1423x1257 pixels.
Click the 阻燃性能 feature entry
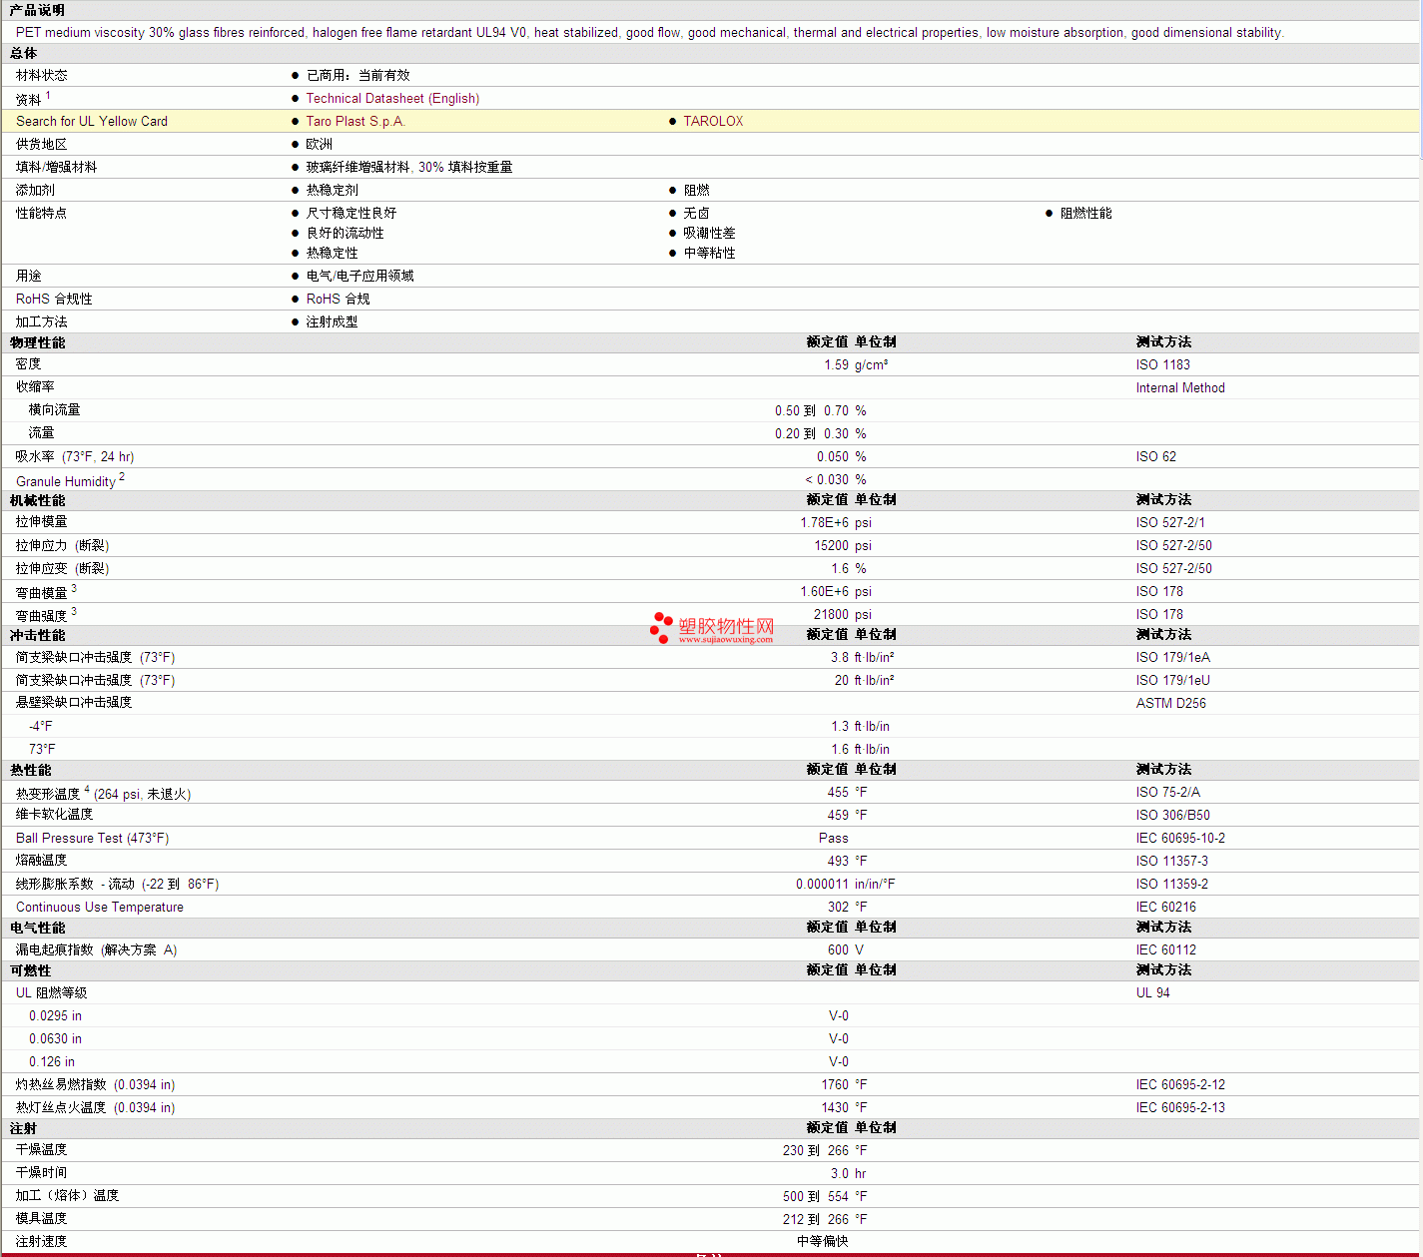(x=1085, y=213)
